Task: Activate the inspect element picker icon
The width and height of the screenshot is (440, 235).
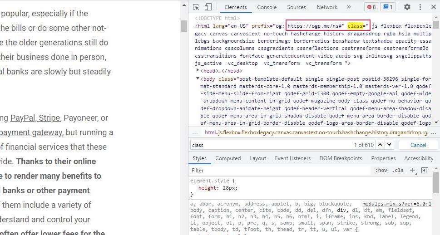Action: coord(196,7)
